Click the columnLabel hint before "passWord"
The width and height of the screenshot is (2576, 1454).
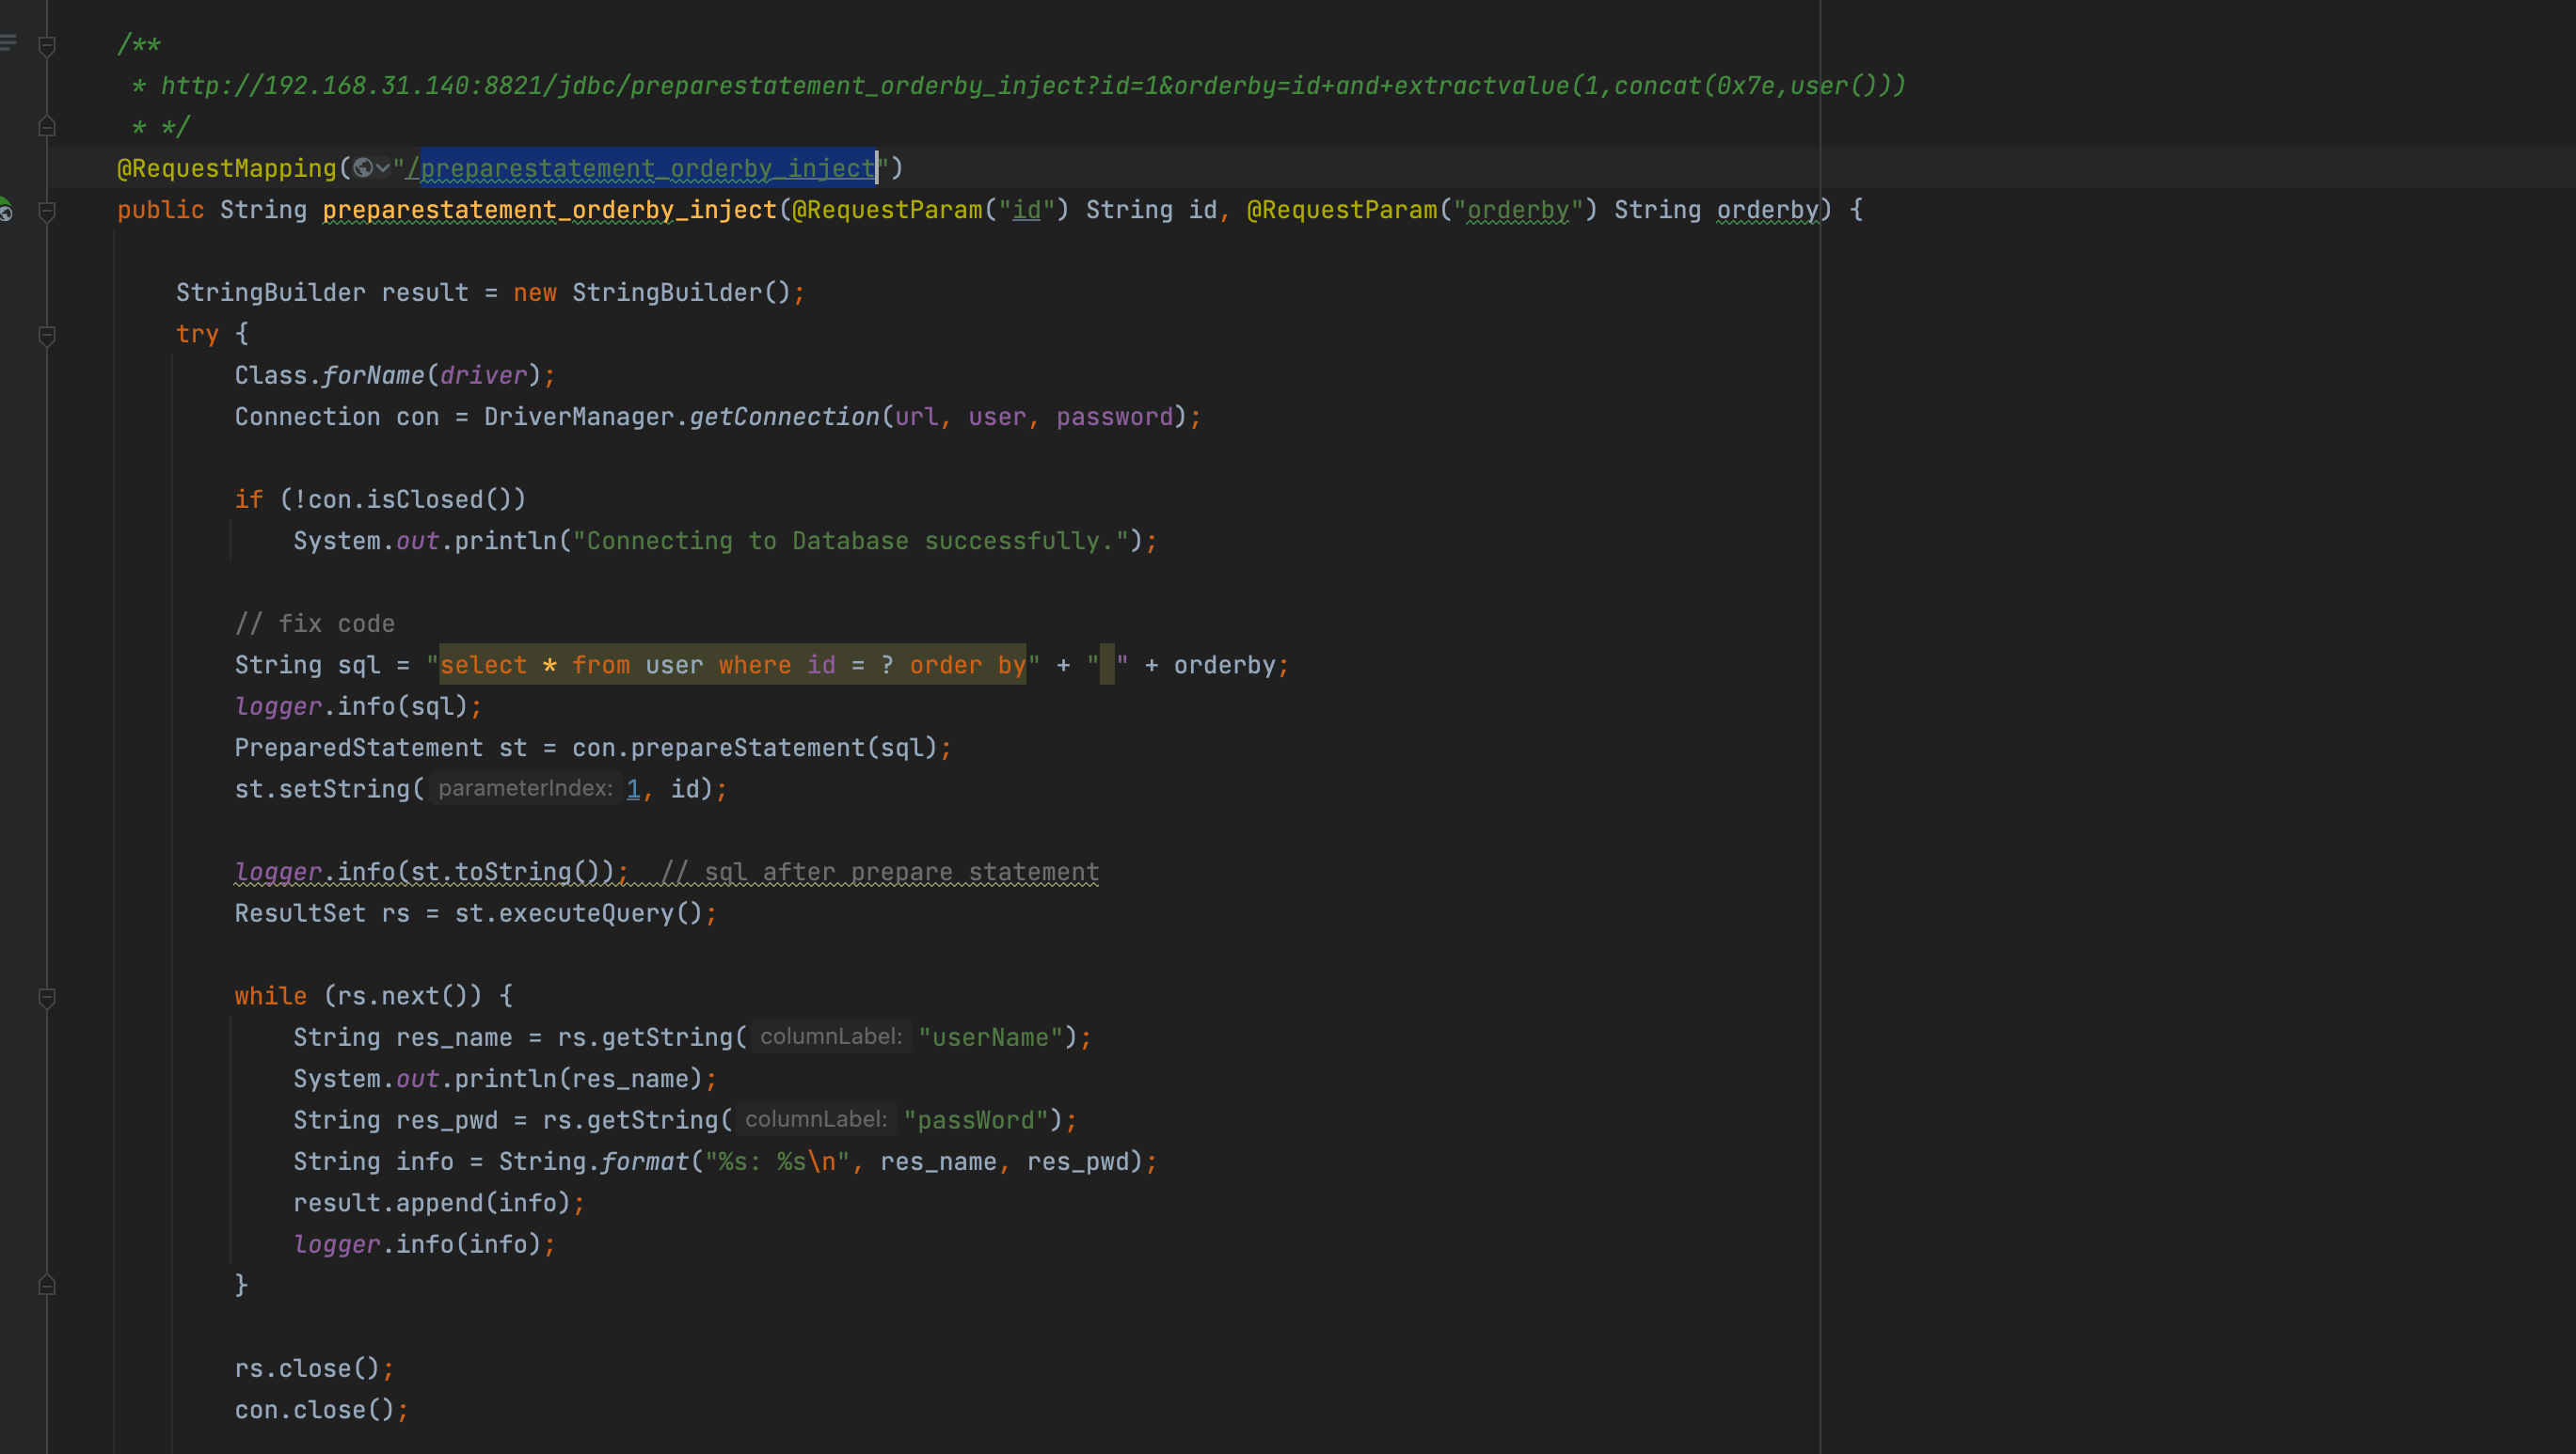click(x=816, y=1119)
